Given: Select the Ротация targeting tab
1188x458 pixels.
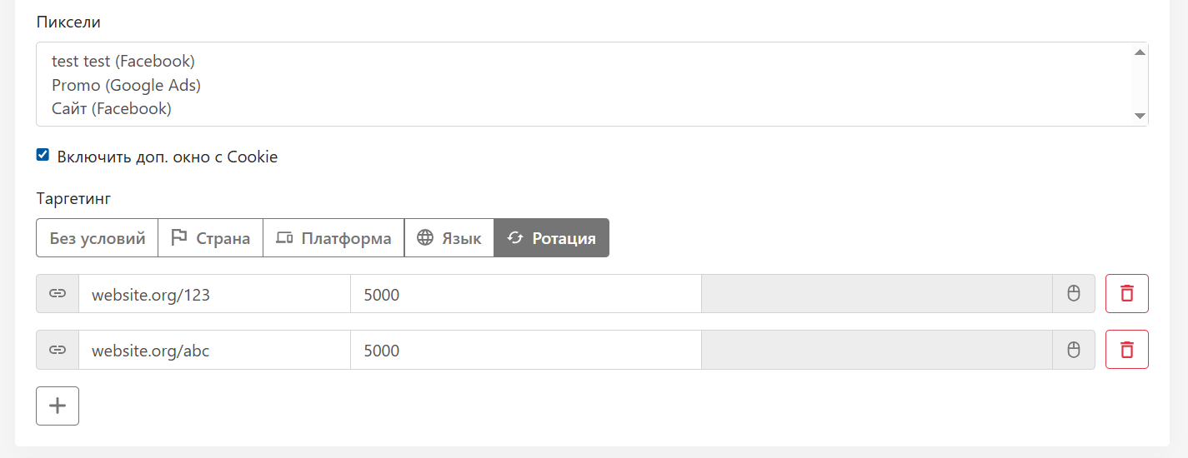Looking at the screenshot, I should [551, 238].
